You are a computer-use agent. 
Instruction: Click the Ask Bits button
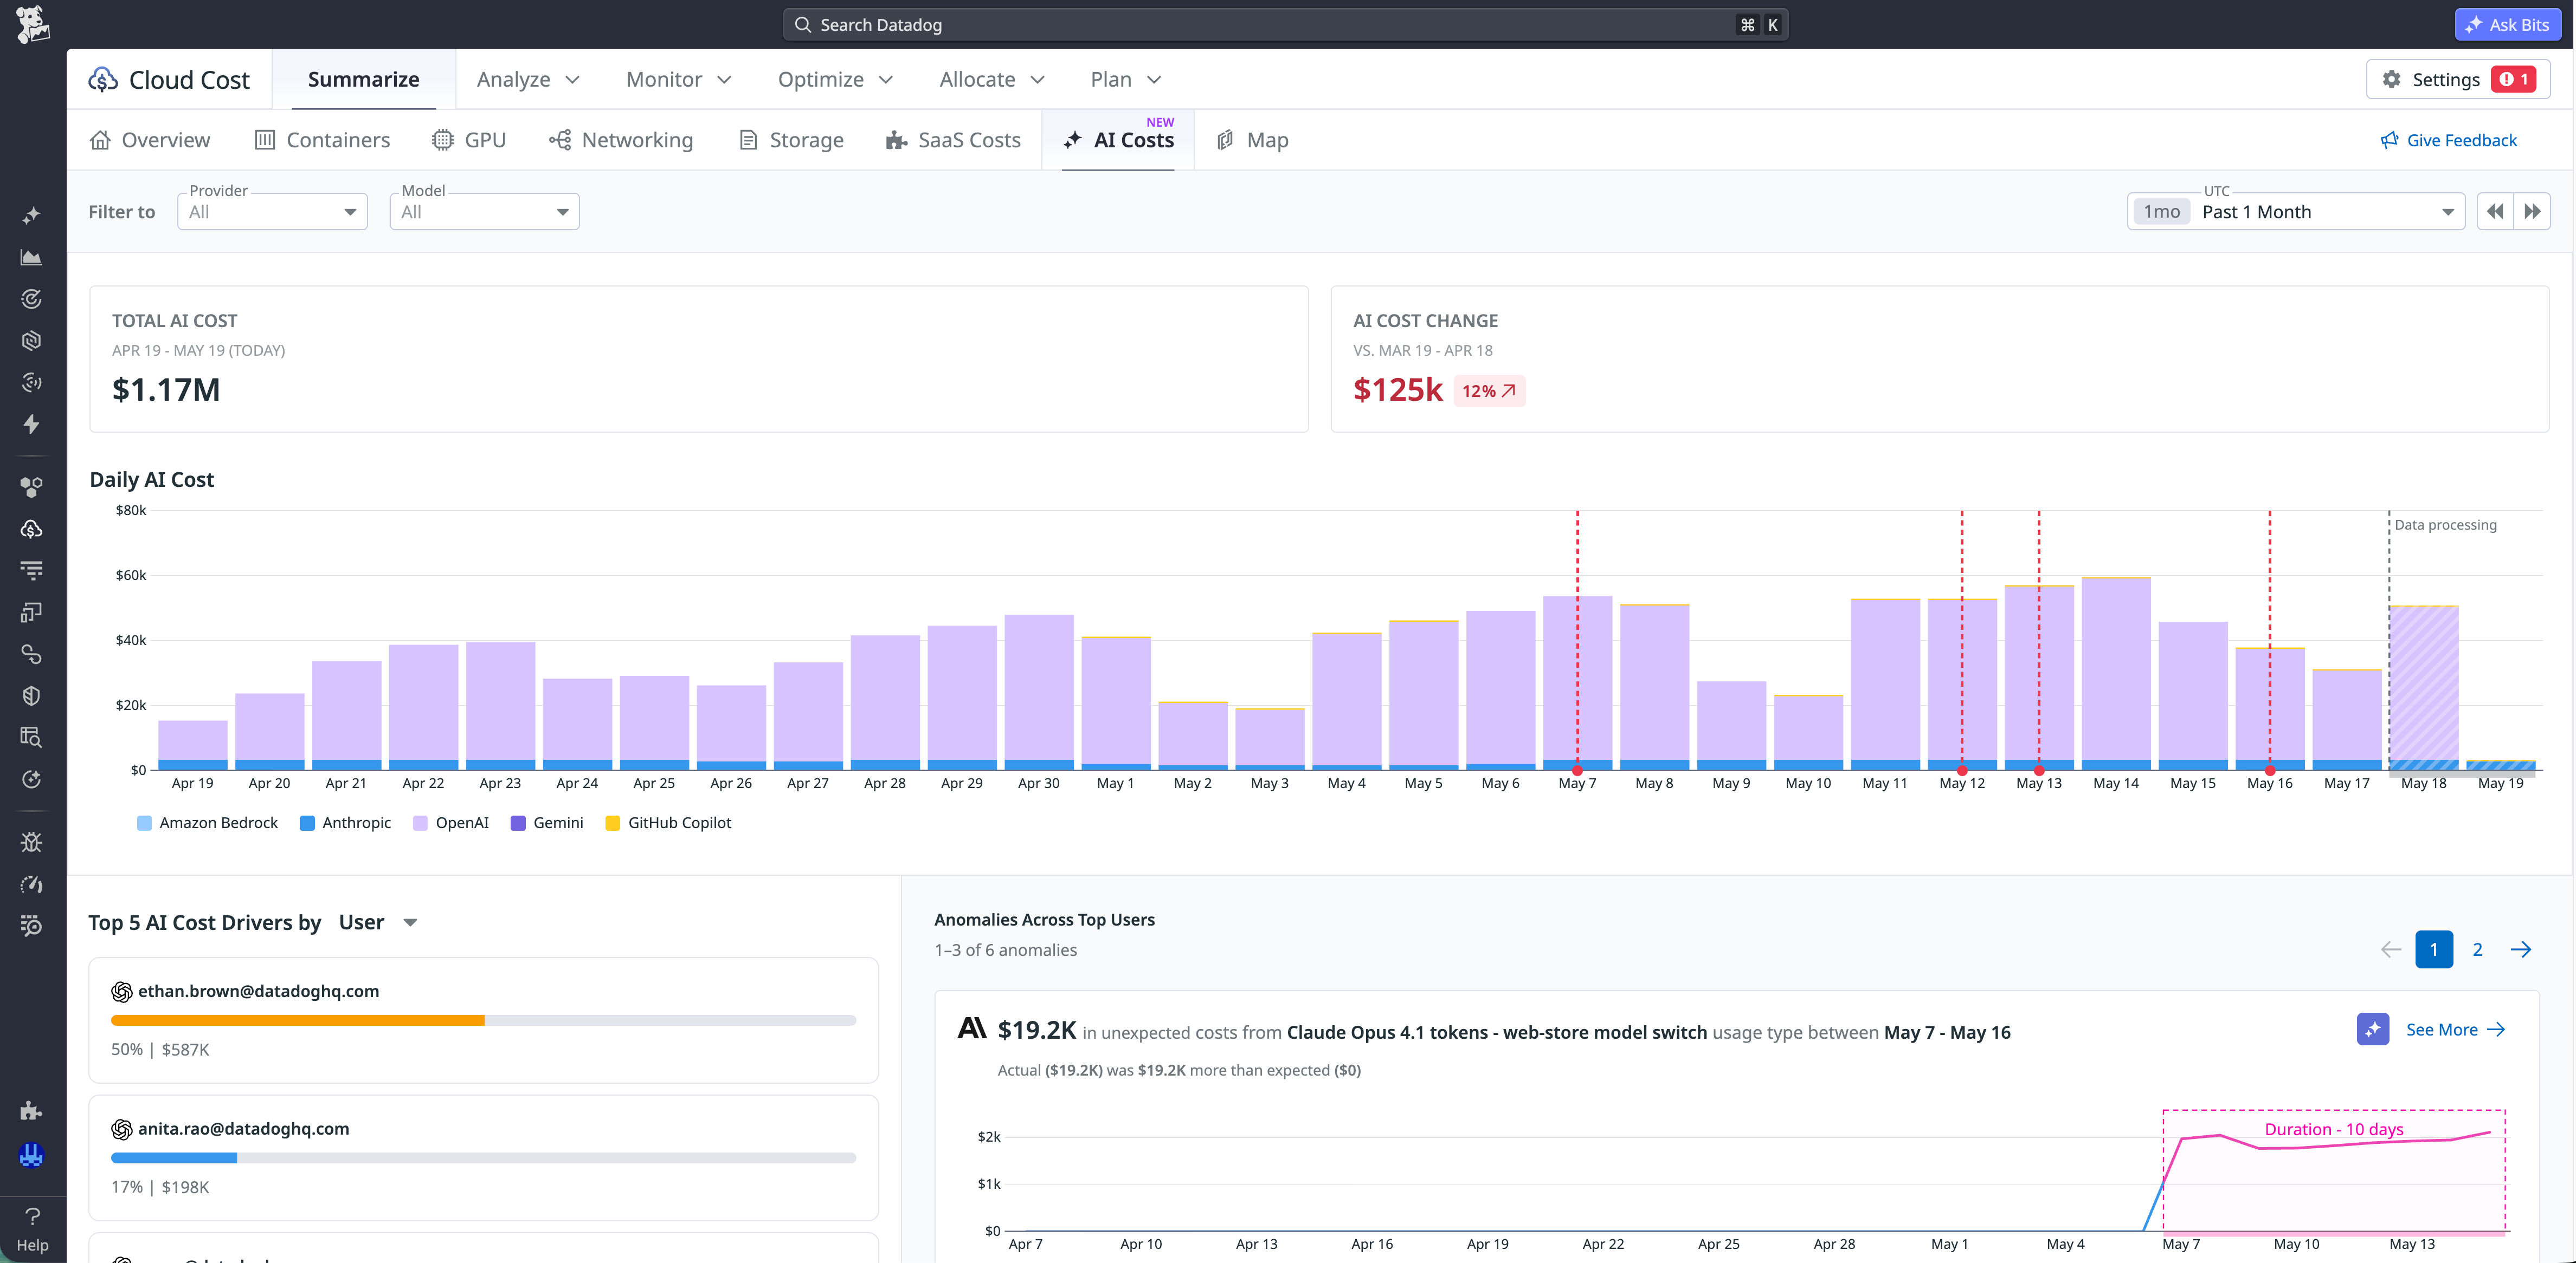click(x=2507, y=25)
